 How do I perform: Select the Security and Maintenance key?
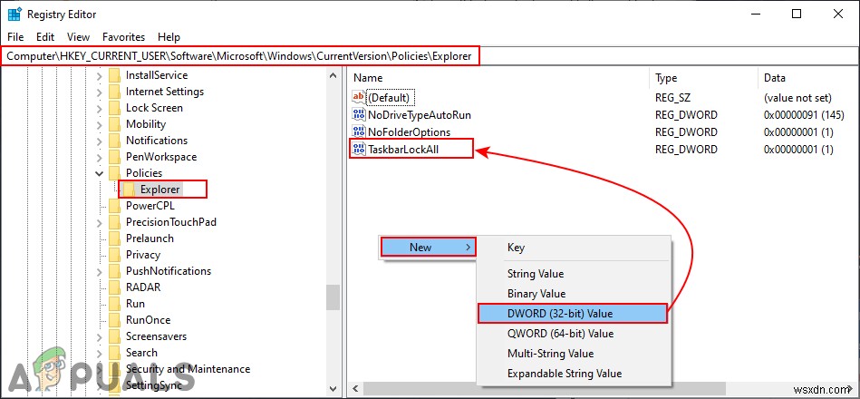click(188, 369)
